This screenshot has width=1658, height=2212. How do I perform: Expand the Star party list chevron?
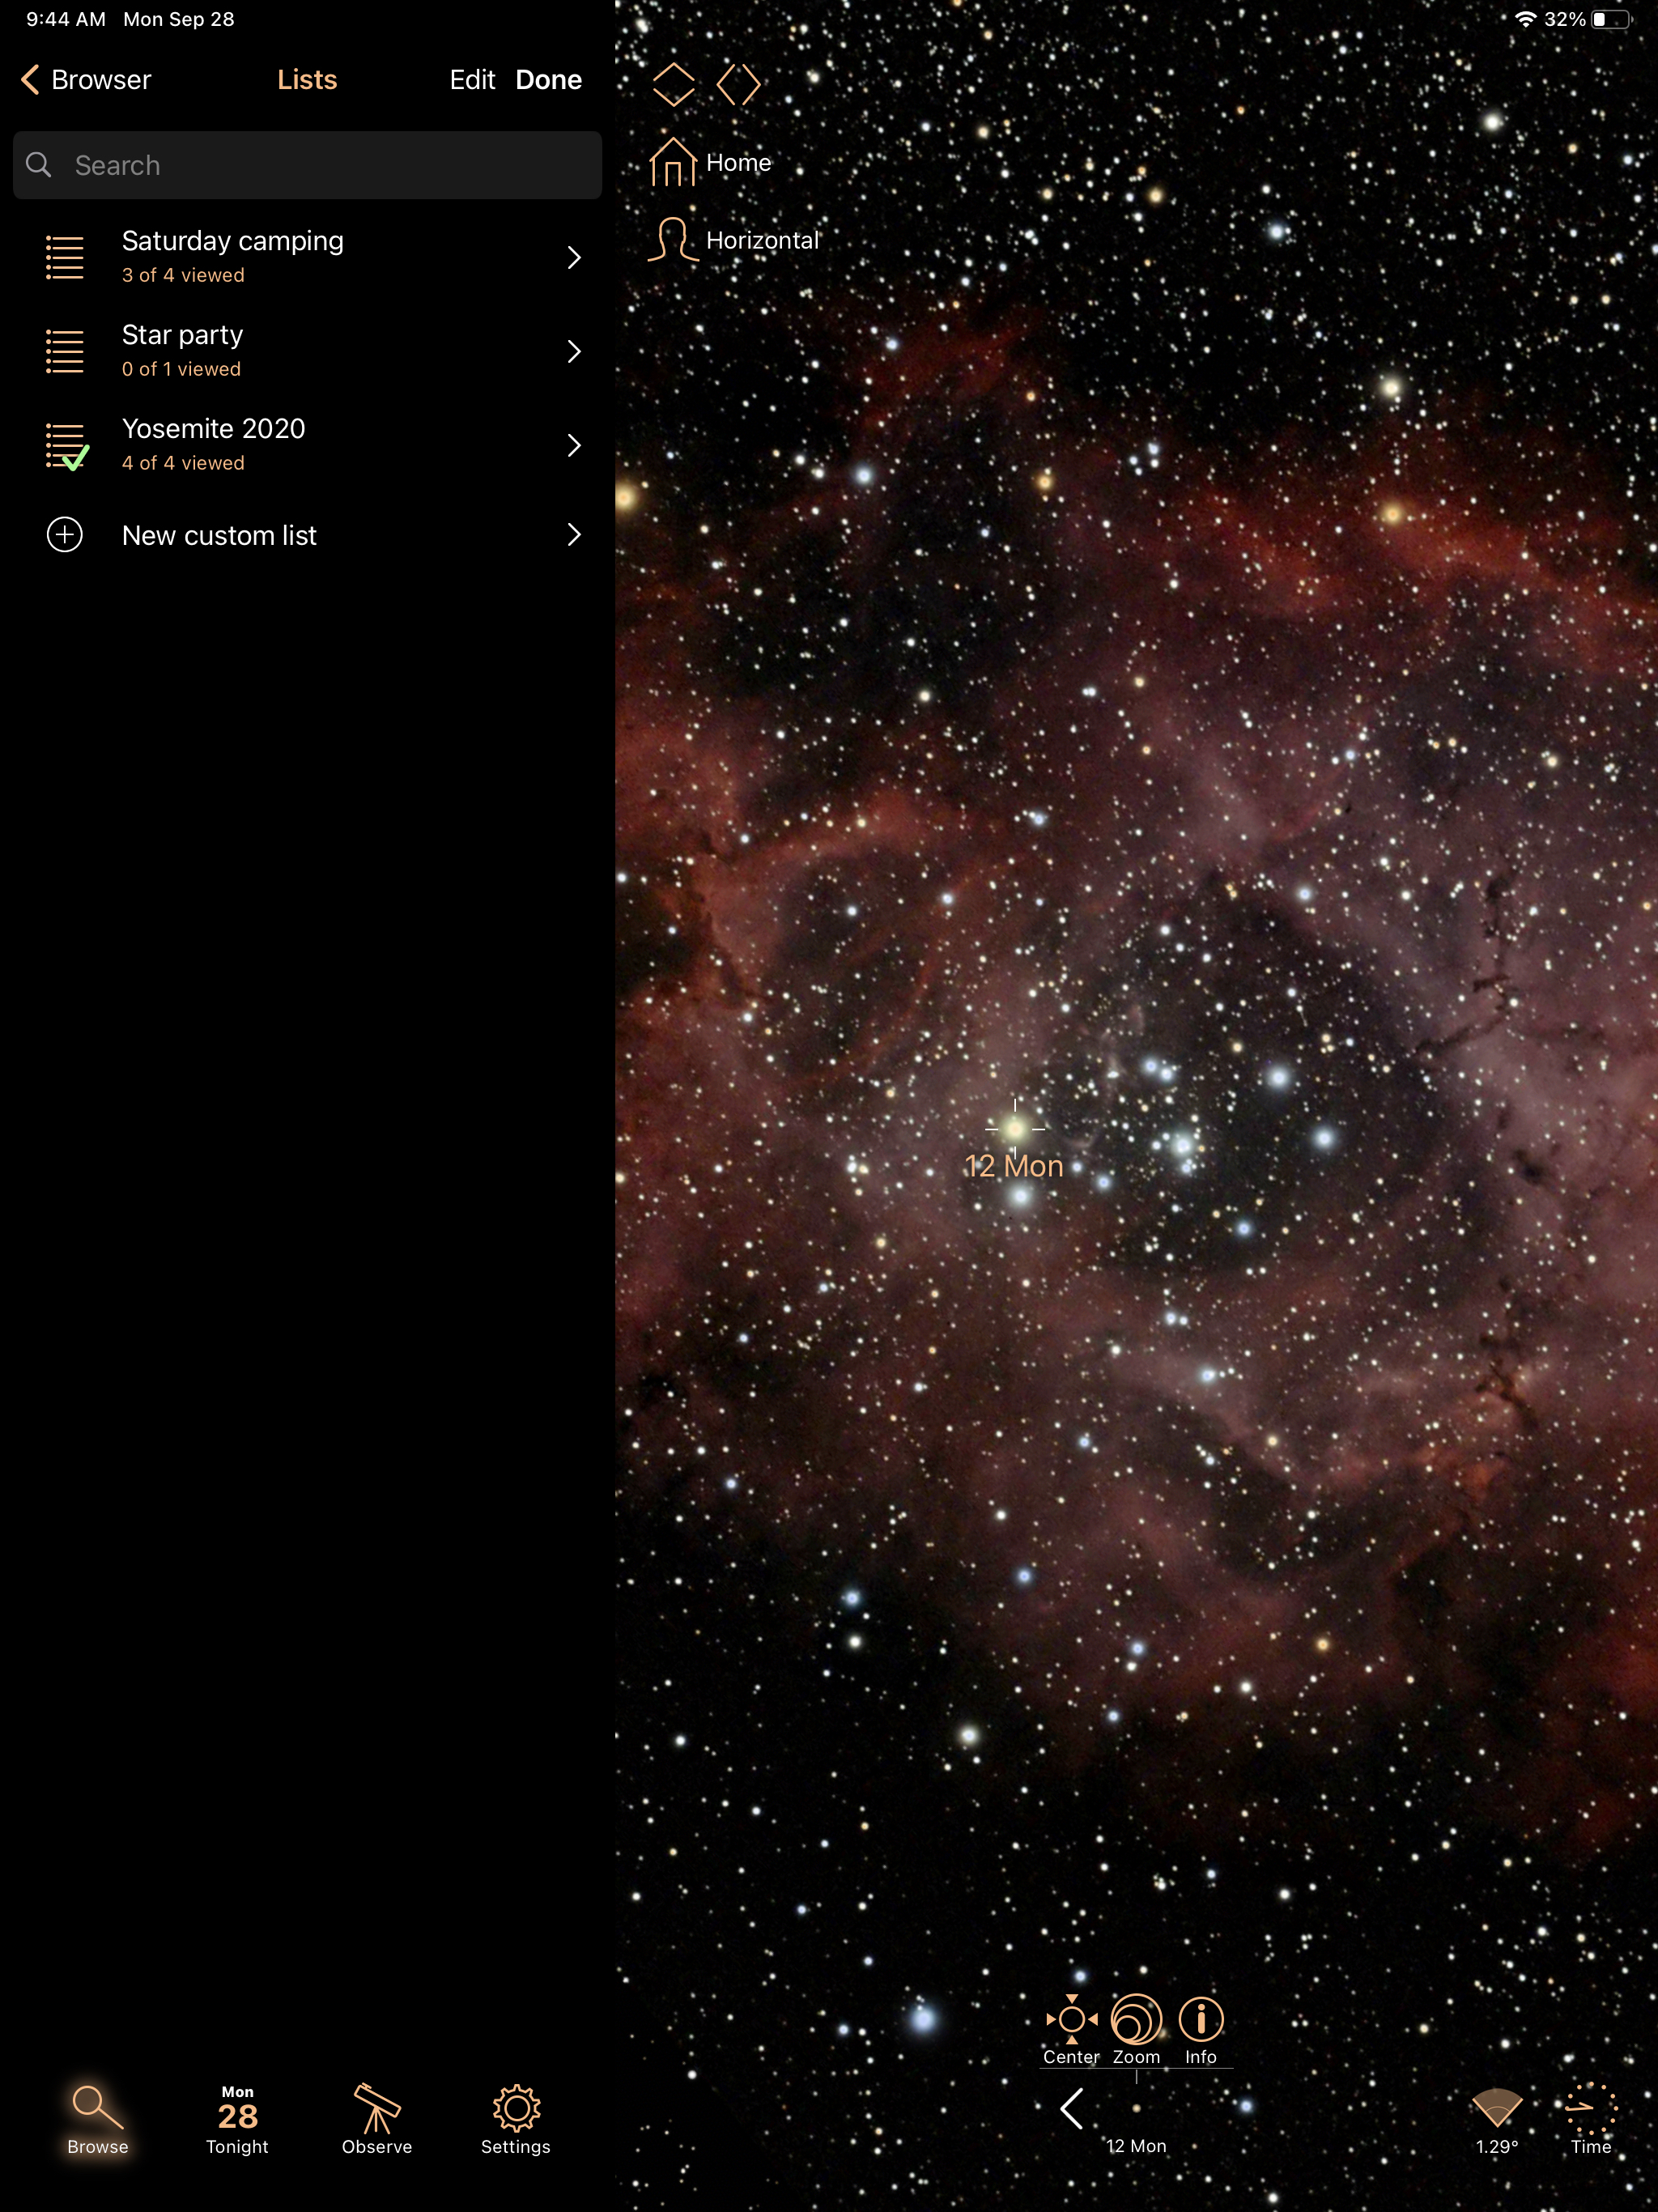coord(574,352)
